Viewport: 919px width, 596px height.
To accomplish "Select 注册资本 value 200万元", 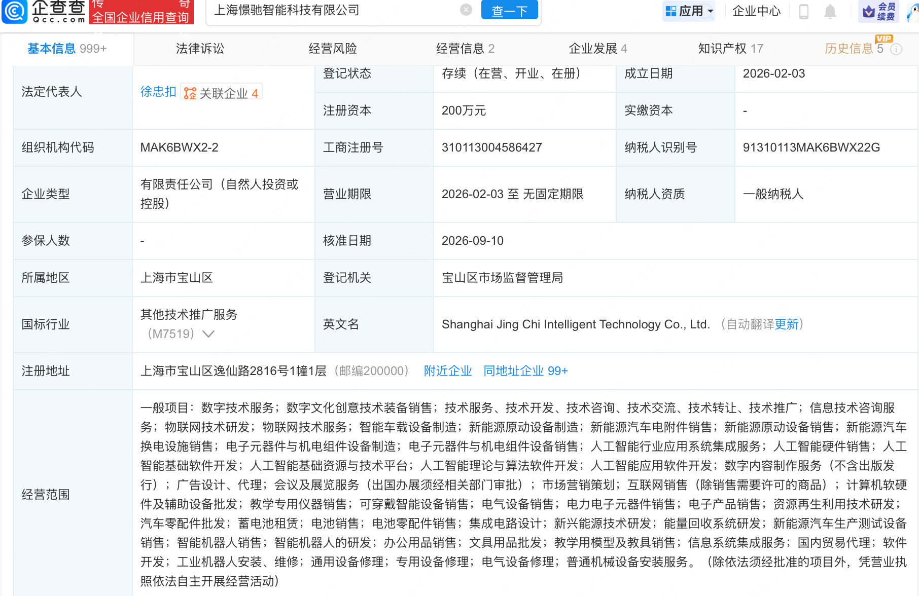I will (x=464, y=110).
